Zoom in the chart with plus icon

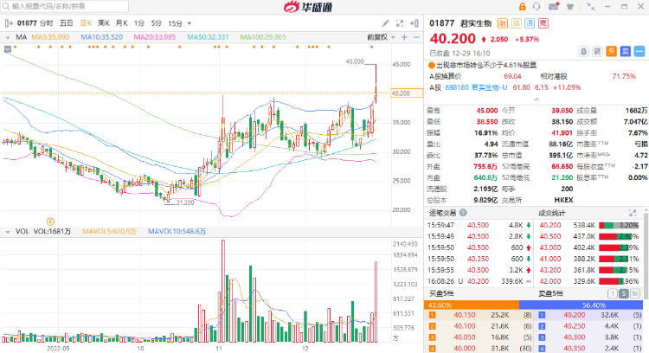pyautogui.click(x=404, y=37)
